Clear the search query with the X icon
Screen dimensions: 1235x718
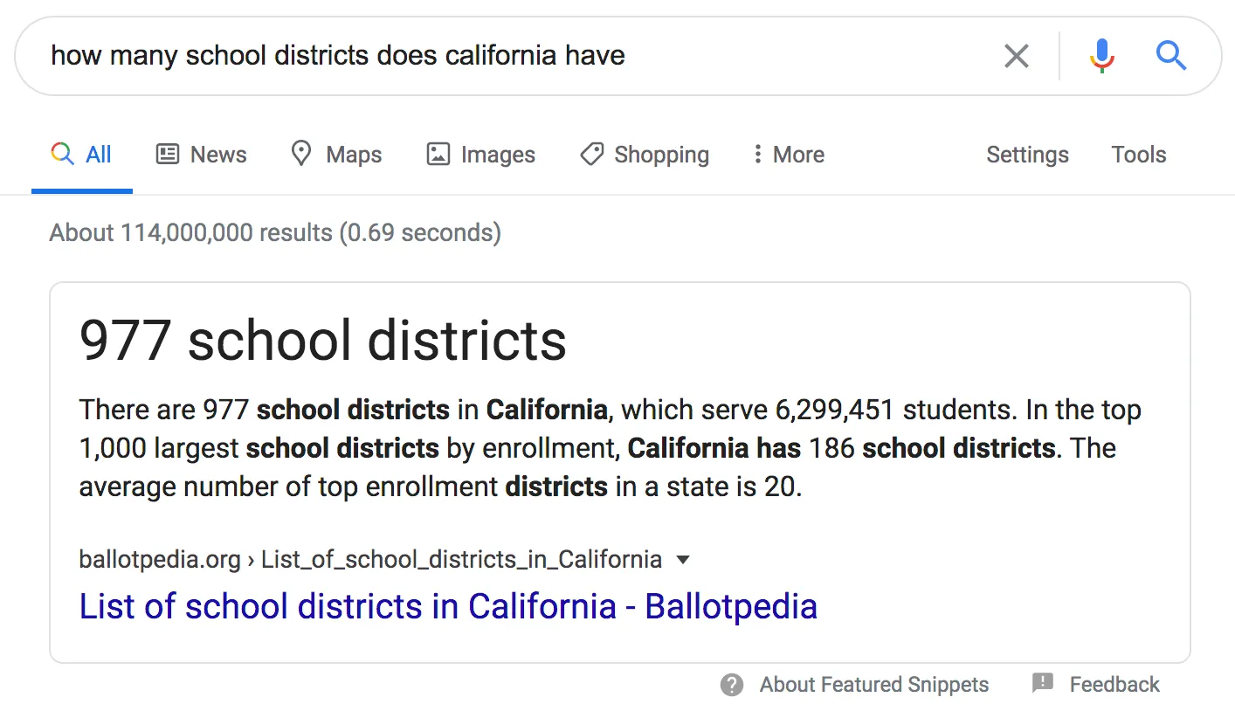pyautogui.click(x=1017, y=55)
